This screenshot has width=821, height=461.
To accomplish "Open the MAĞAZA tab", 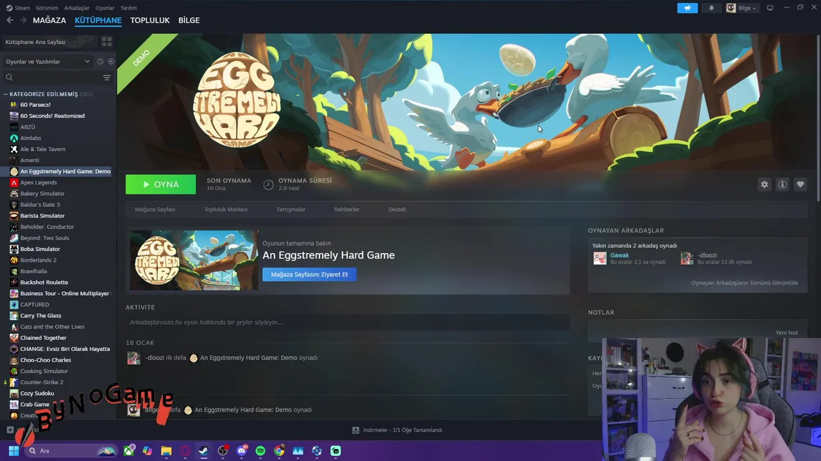I will point(49,20).
